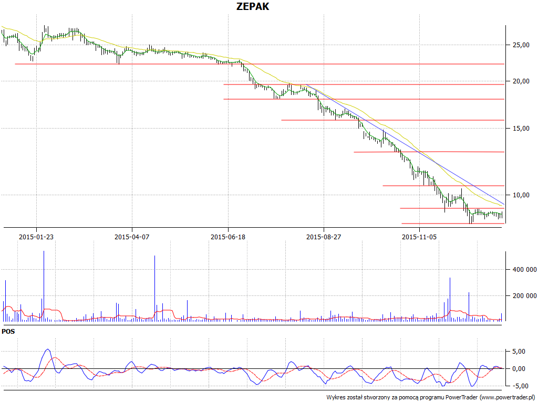538x403 pixels.
Task: Click the ZEPAK chart title
Action: [x=253, y=6]
